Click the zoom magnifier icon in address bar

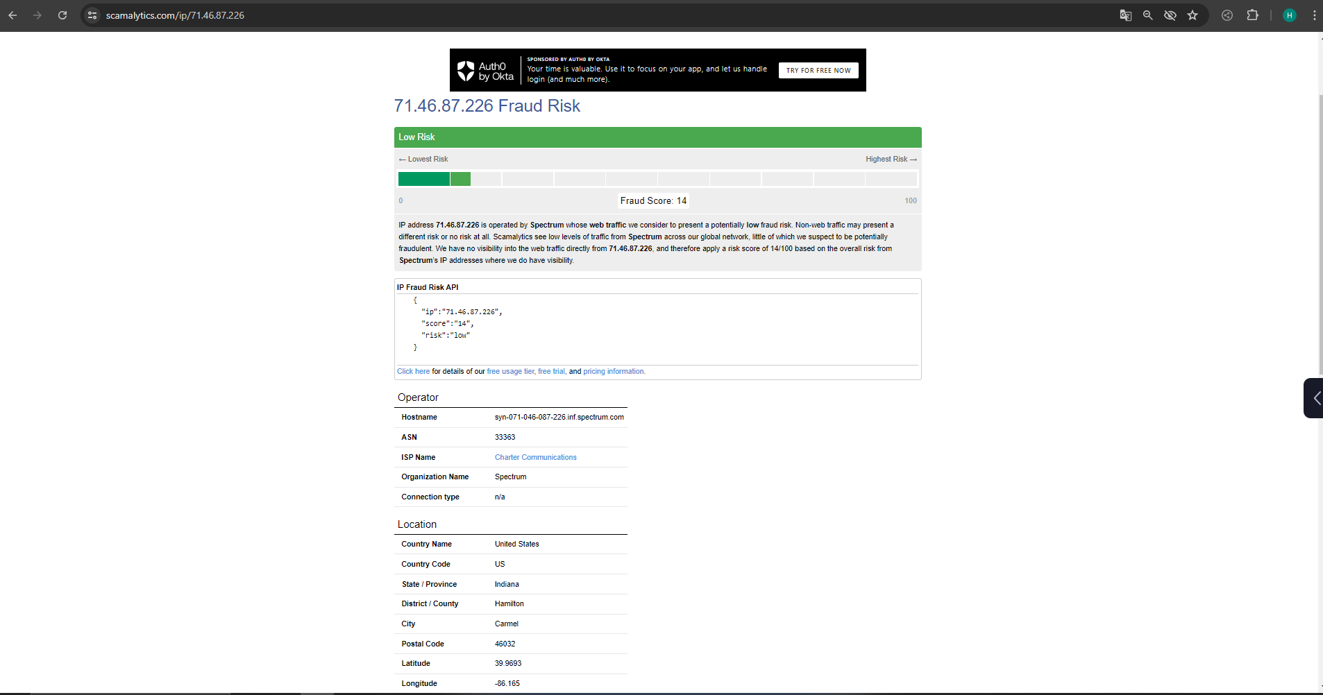click(1147, 15)
